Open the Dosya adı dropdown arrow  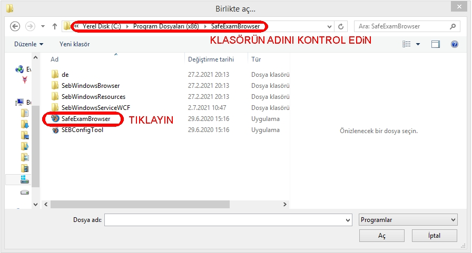[x=348, y=220]
